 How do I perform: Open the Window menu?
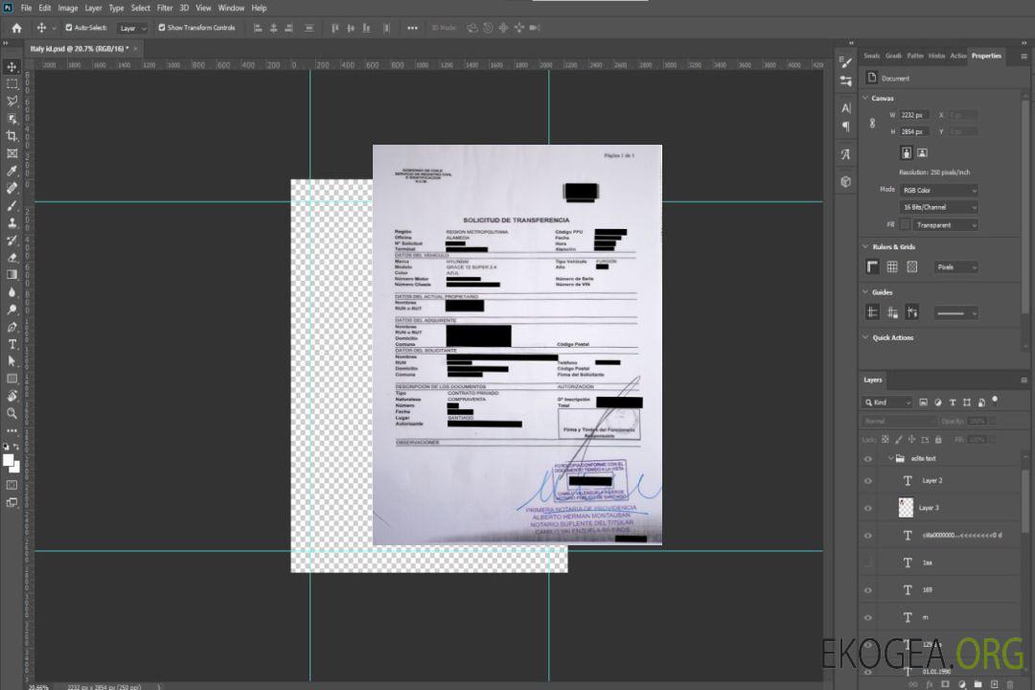(231, 8)
